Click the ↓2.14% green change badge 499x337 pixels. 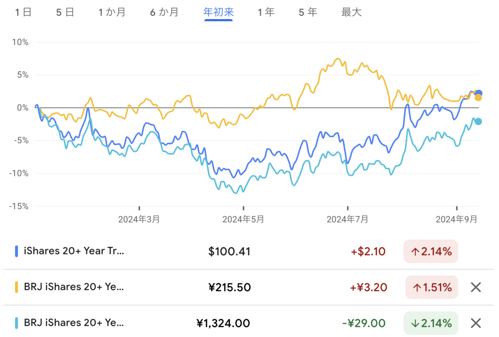click(x=431, y=323)
